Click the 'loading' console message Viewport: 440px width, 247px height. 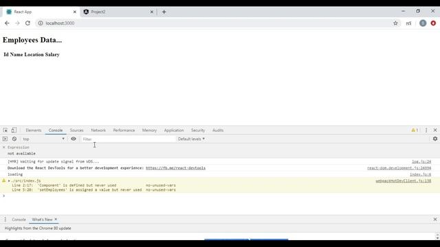15,174
